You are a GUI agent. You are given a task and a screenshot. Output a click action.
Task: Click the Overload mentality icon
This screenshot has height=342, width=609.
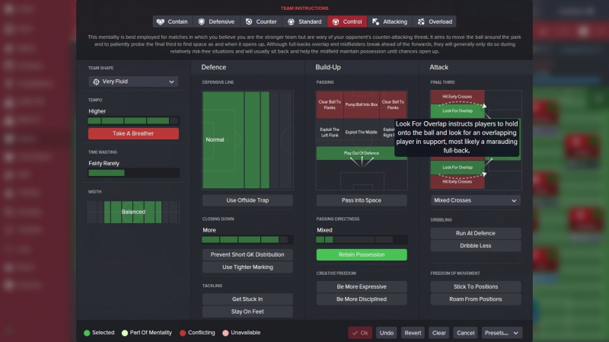pyautogui.click(x=421, y=22)
